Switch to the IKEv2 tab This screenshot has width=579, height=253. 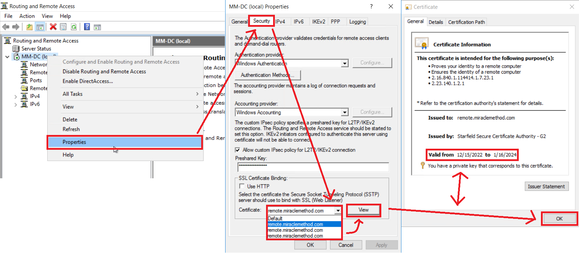tap(319, 21)
